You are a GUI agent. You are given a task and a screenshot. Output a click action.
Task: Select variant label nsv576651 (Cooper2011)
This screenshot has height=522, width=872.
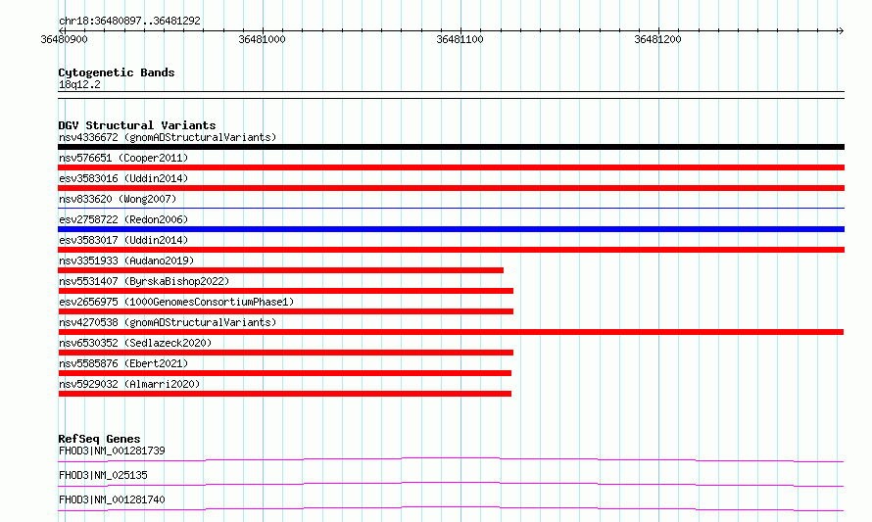[123, 158]
